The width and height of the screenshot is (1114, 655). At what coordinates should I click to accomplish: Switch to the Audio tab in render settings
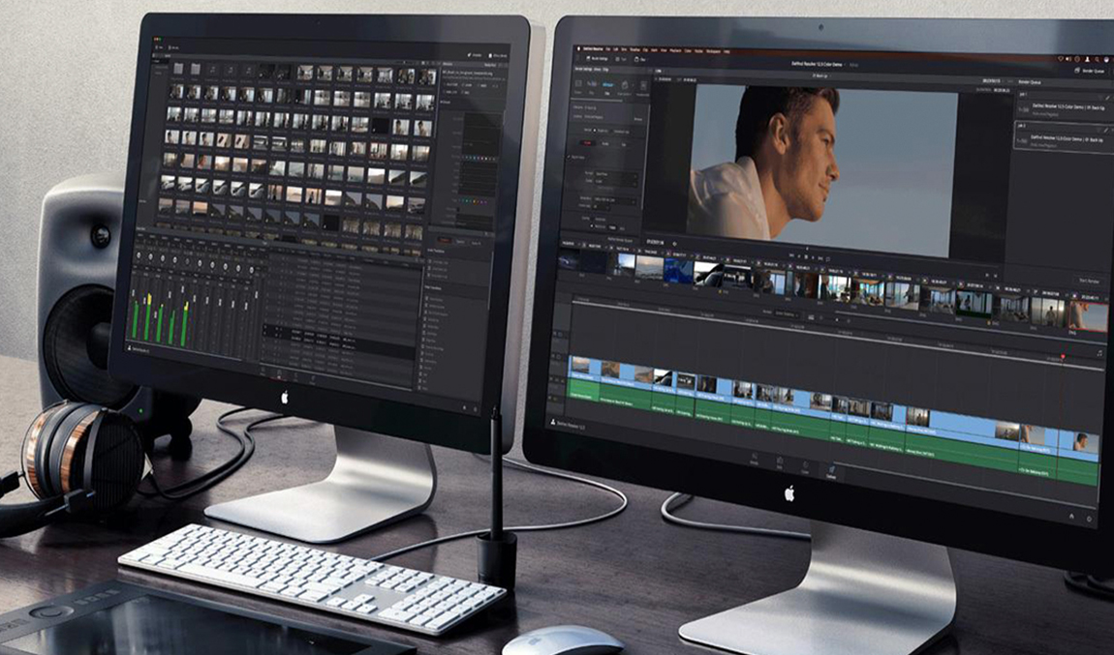tap(605, 143)
